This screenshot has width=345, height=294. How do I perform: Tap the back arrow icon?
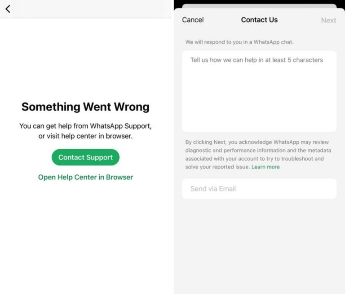coord(8,9)
